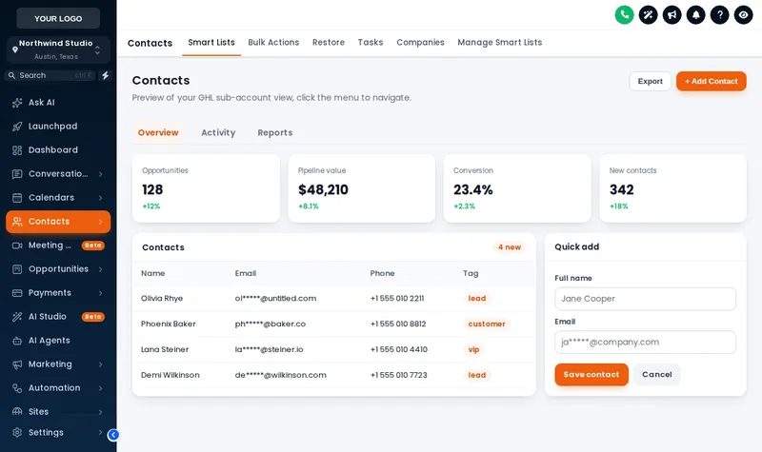Click the lightning bolt quick actions icon

[106, 75]
